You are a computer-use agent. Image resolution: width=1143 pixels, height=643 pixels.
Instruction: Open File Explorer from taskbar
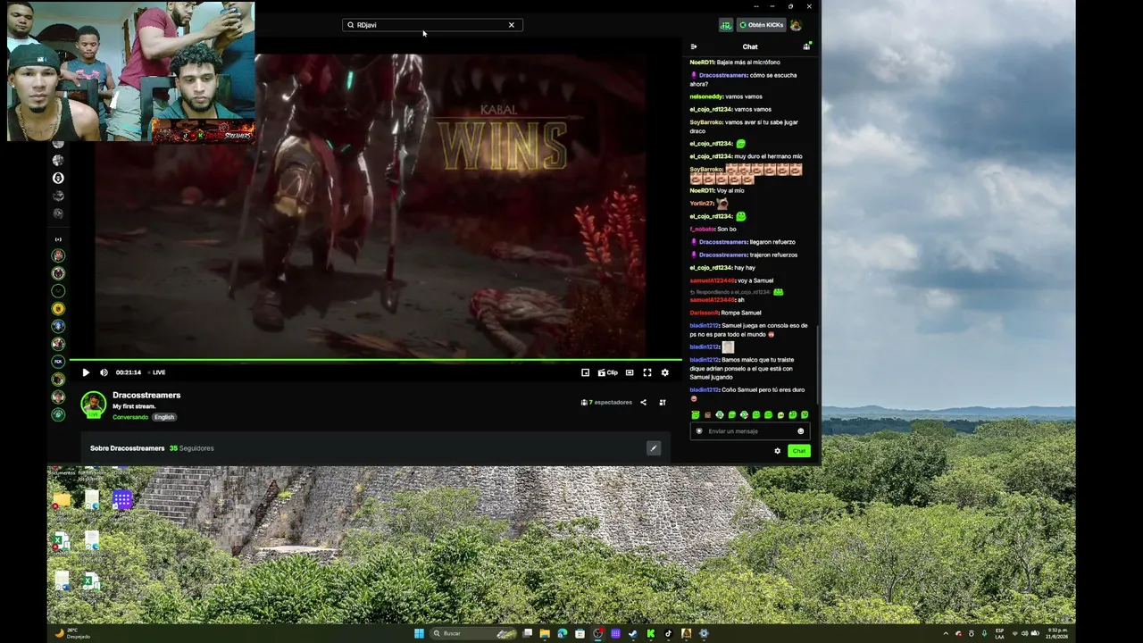click(x=545, y=633)
